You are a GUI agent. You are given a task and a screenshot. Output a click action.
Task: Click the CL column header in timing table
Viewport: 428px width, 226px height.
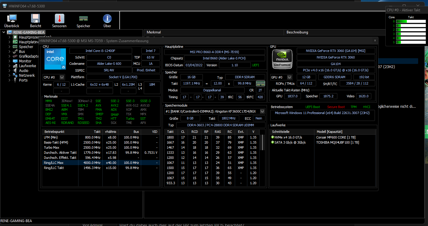click(183, 132)
